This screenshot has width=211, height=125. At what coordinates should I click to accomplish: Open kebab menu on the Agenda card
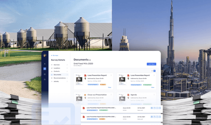click(x=154, y=95)
